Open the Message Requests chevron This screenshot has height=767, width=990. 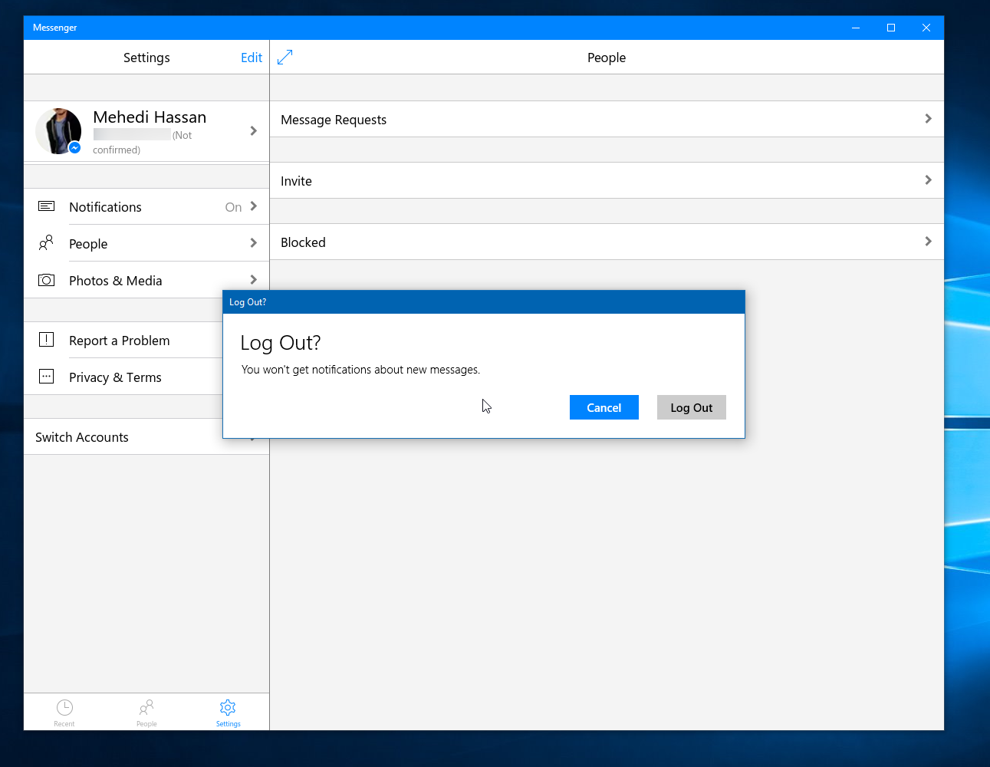point(928,119)
